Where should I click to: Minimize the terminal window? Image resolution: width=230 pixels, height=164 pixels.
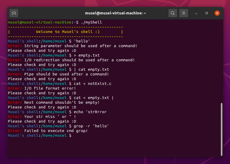[x=196, y=13]
